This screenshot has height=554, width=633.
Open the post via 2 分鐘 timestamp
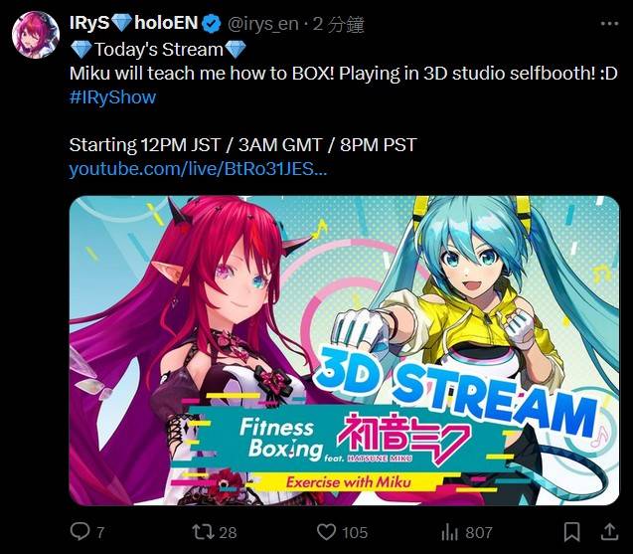pos(339,24)
